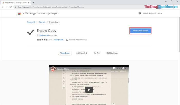The image size is (180, 105).
Task: Open the keakon.net provider link
Action: click(x=44, y=35)
